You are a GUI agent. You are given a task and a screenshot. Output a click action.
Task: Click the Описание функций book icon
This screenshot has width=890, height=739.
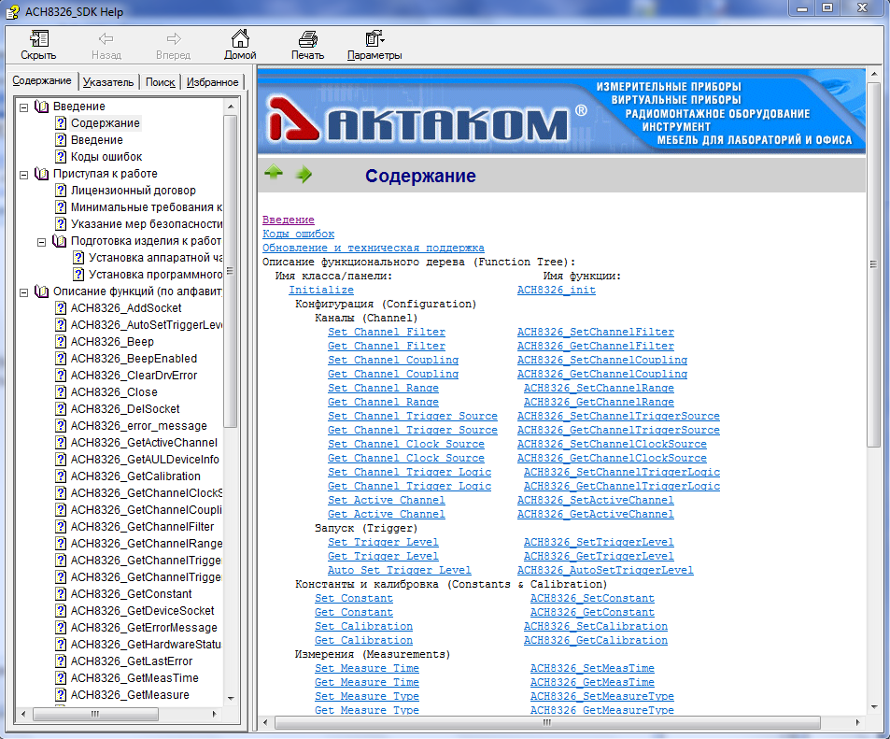coord(41,291)
